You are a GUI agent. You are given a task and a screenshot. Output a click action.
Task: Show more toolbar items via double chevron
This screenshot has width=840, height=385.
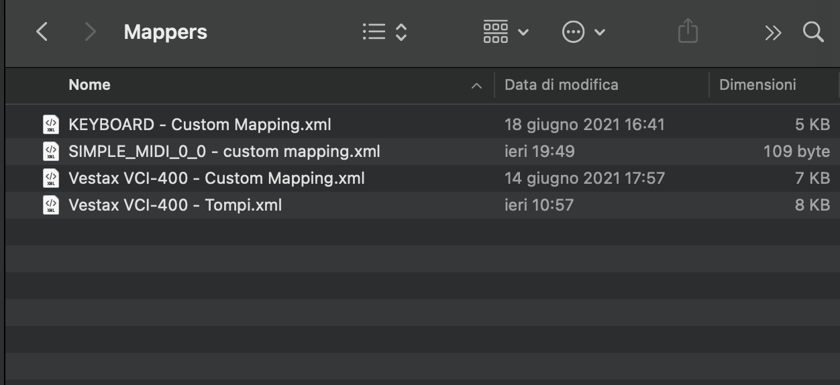773,32
